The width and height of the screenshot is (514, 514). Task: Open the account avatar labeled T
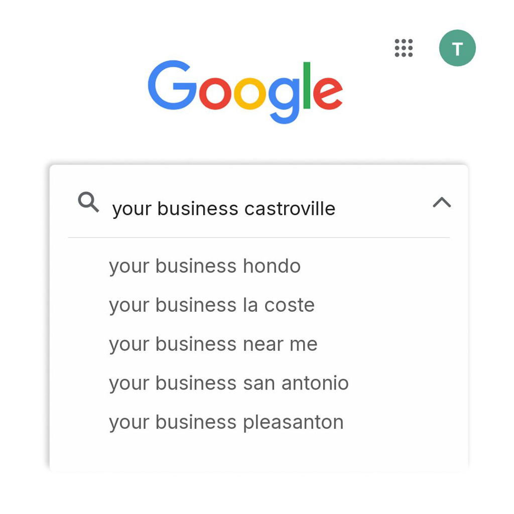coord(457,48)
